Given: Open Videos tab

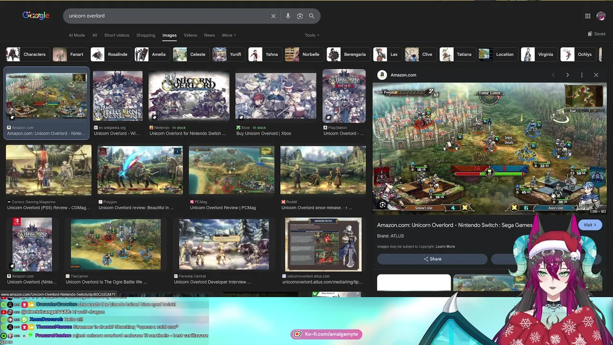Looking at the screenshot, I should 190,35.
